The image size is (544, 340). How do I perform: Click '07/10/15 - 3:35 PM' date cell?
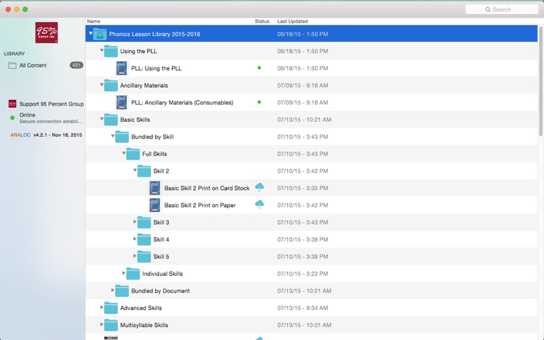coord(303,188)
